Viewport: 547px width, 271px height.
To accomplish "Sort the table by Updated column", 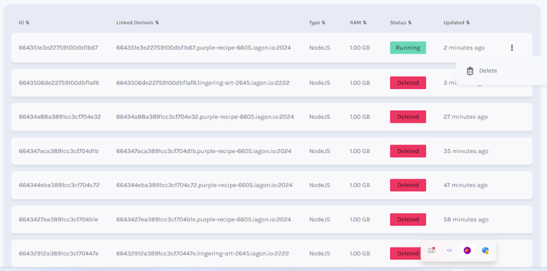I will (468, 23).
